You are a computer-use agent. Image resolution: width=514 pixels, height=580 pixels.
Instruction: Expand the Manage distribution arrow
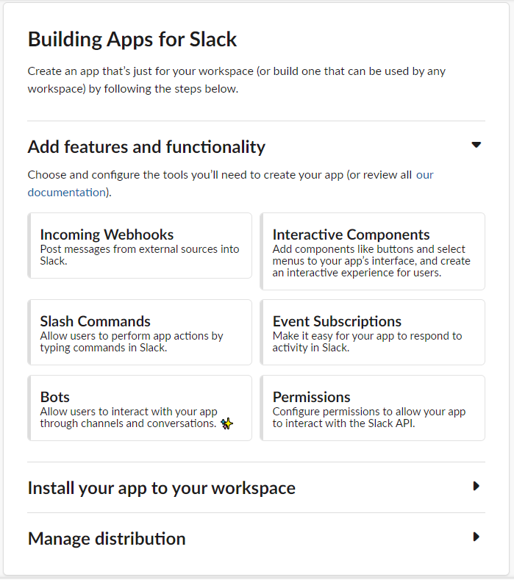476,537
